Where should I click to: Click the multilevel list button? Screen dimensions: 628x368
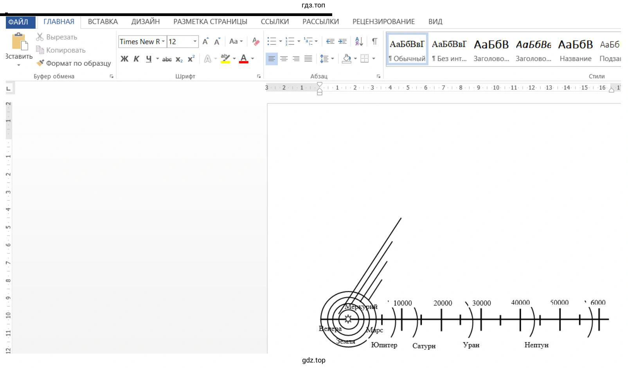coord(308,41)
